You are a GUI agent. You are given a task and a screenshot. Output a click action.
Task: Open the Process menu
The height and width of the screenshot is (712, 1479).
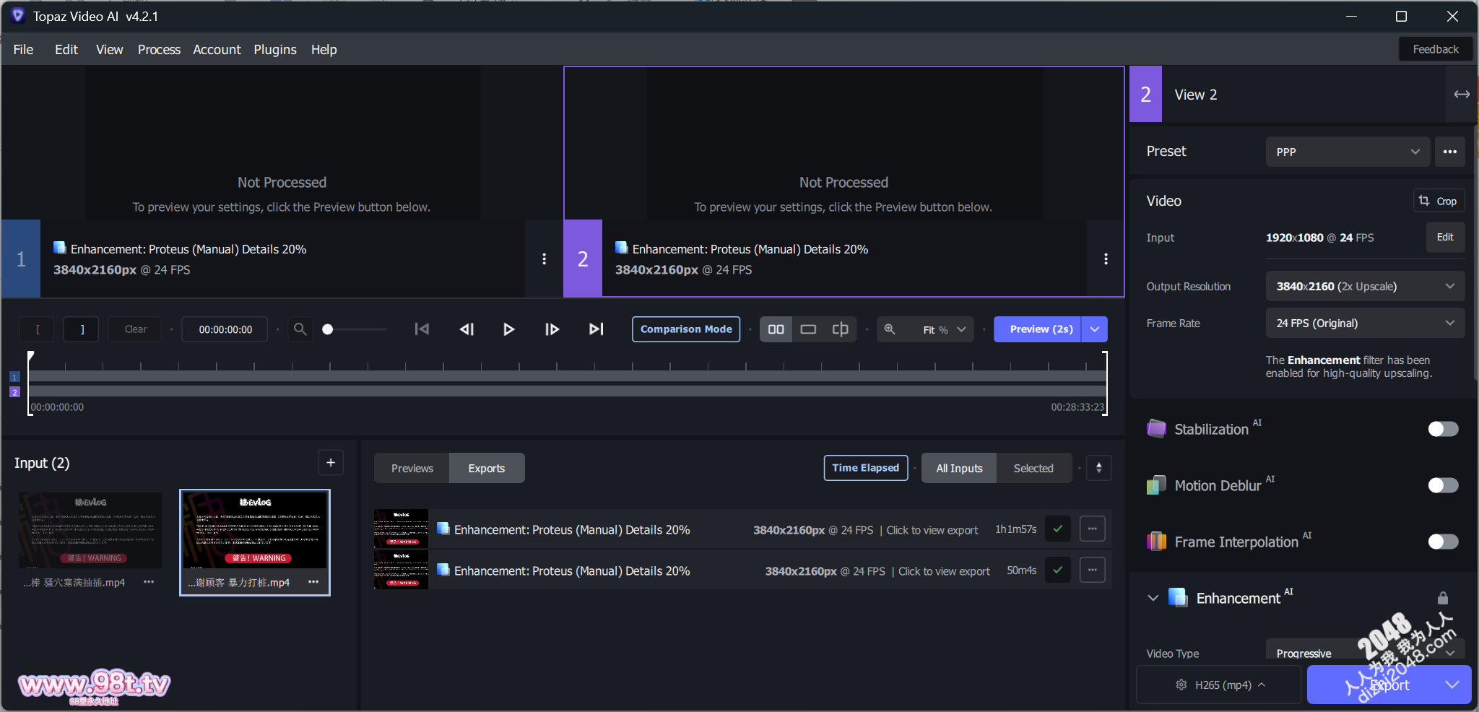(x=159, y=50)
